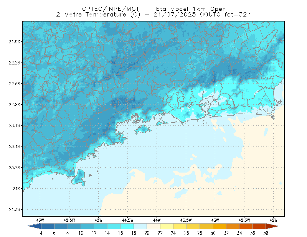Click the '43W' longitude label

pos(215,220)
